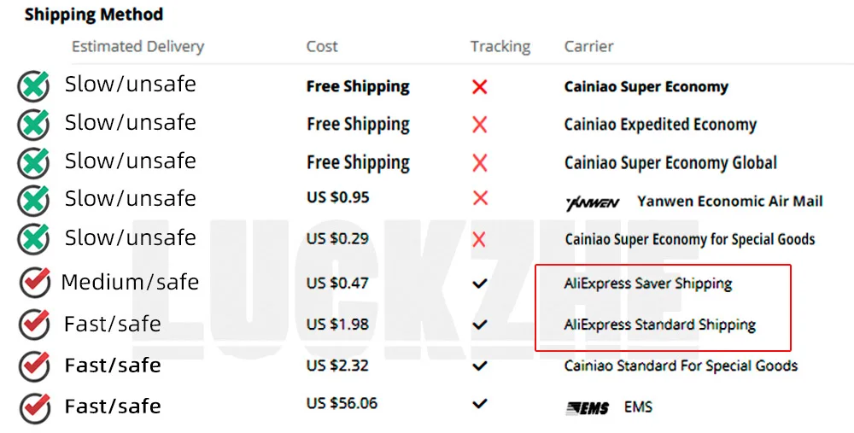Click black tracking checkmark for Cainiao Standard For Special Goods
The width and height of the screenshot is (854, 433).
pos(480,366)
